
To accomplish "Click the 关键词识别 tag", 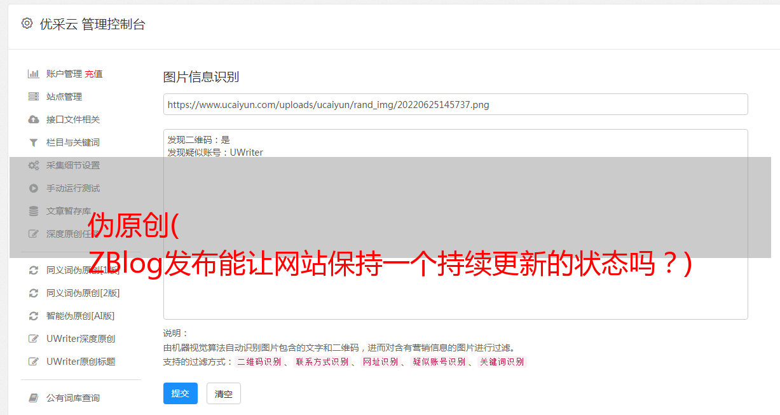I will (502, 362).
